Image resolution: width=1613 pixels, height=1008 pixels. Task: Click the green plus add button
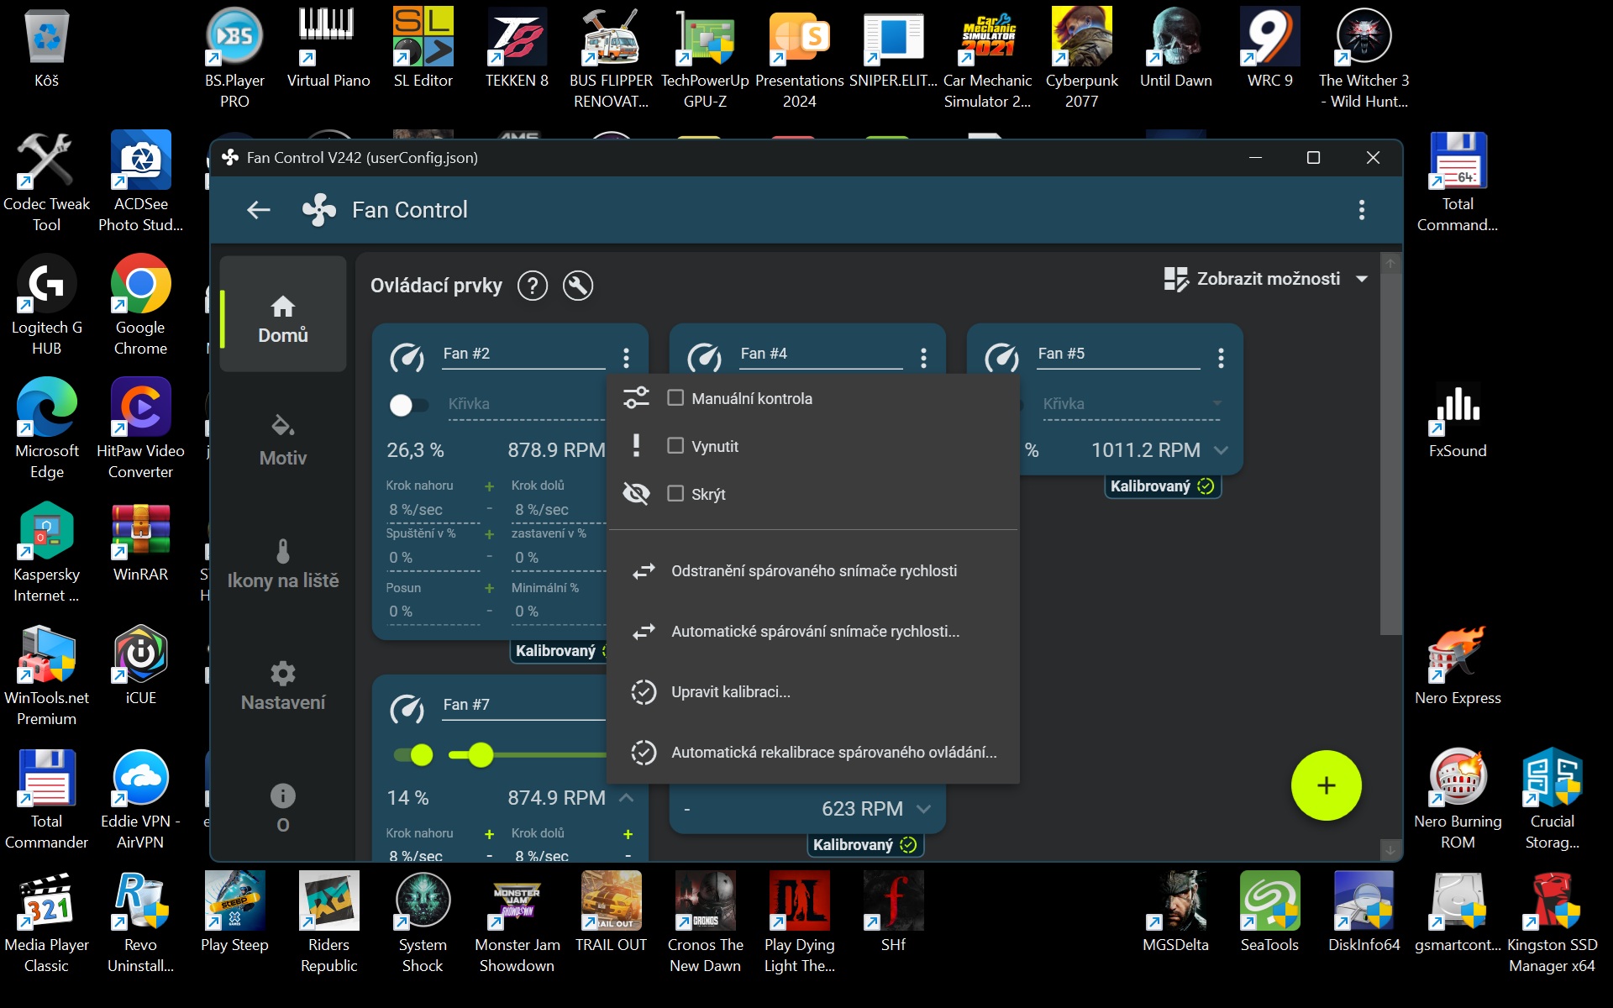click(1326, 785)
